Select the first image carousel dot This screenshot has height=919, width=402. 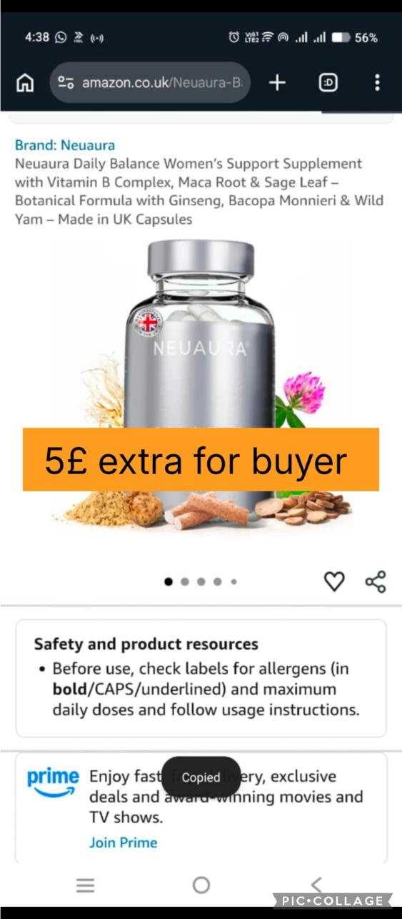[169, 581]
